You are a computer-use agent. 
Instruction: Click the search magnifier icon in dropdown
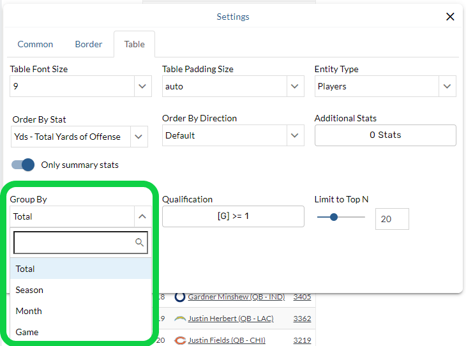(139, 243)
